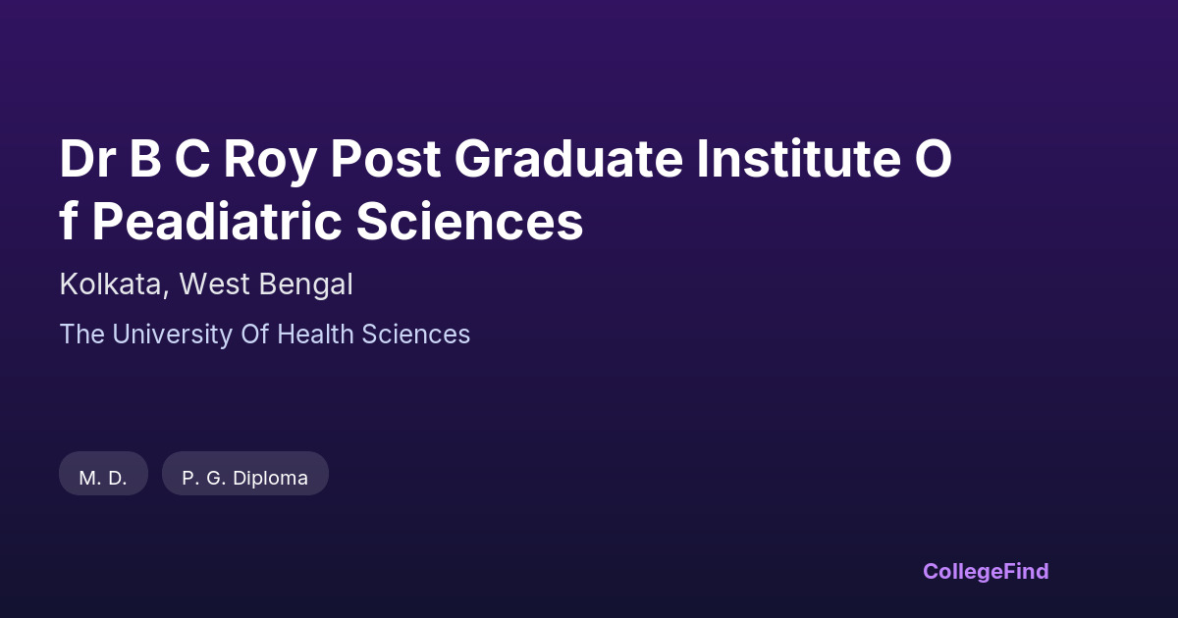This screenshot has height=618, width=1178.
Task: Click the letter "C" in the heading initials
Action: click(x=191, y=160)
